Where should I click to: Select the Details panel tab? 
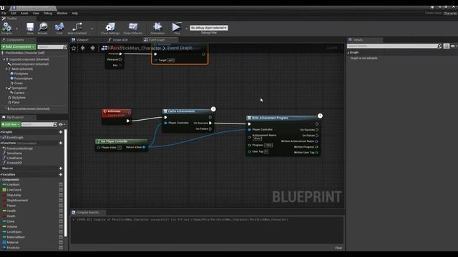[358, 40]
